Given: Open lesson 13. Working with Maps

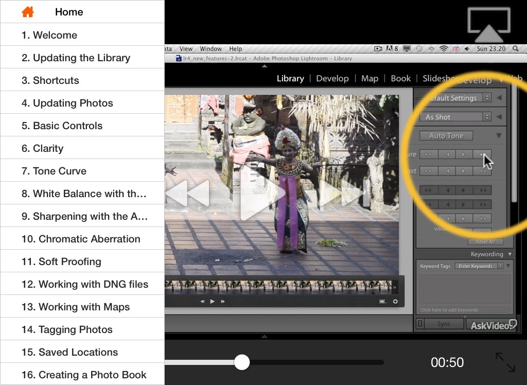Looking at the screenshot, I should 82,306.
